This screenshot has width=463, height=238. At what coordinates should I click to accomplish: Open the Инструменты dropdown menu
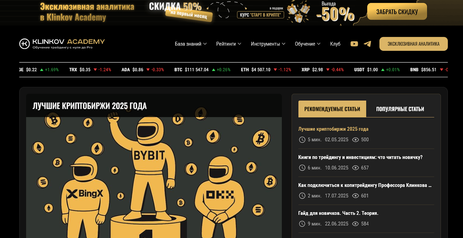click(x=268, y=44)
